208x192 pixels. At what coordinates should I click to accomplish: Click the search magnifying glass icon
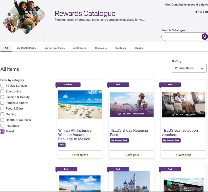tap(204, 36)
